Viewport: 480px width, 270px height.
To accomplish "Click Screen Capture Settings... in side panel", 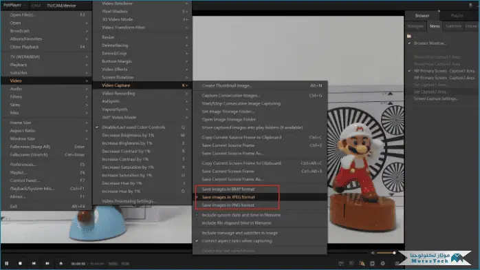I will pyautogui.click(x=436, y=98).
